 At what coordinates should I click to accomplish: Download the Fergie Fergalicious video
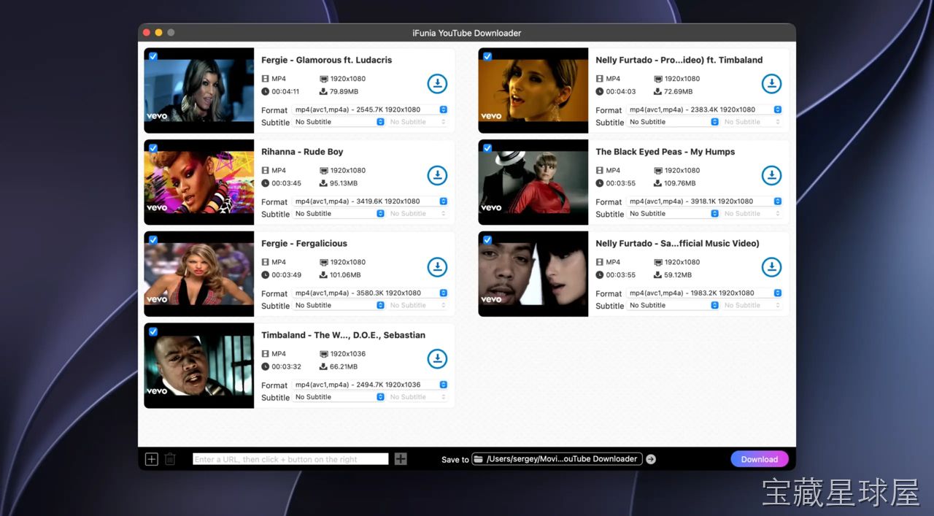pos(437,267)
